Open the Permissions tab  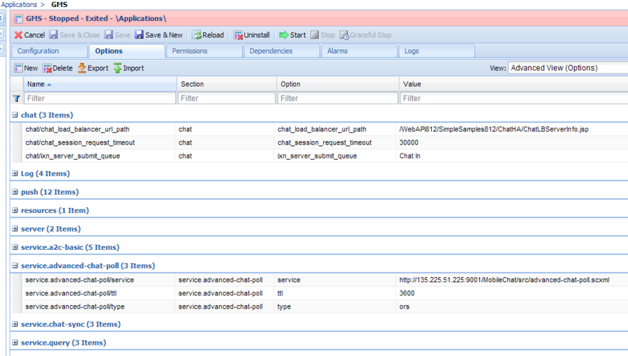(x=190, y=51)
